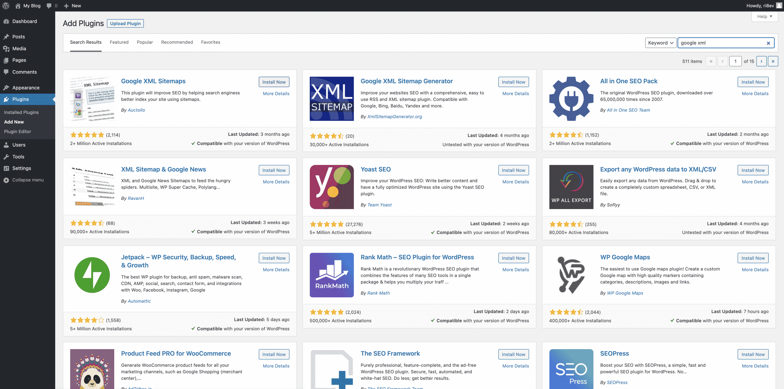This screenshot has width=784, height=389.
Task: Open author link Auctollo
Action: (136, 110)
